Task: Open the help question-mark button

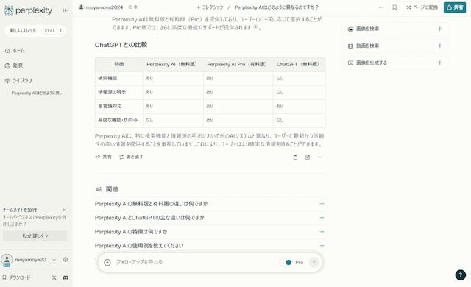Action: [x=460, y=274]
